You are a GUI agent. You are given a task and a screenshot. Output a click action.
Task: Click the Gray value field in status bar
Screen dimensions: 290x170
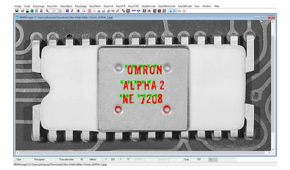pyautogui.click(x=199, y=160)
